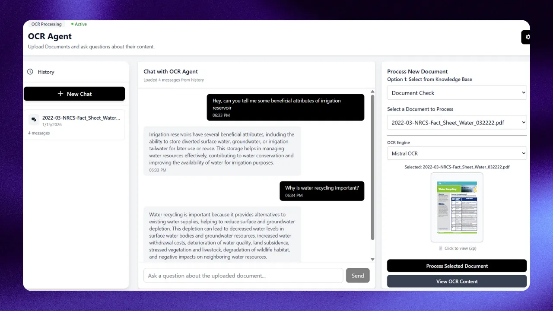This screenshot has width=553, height=311.
Task: Open the Water Recycling document thumbnail
Action: (x=457, y=207)
